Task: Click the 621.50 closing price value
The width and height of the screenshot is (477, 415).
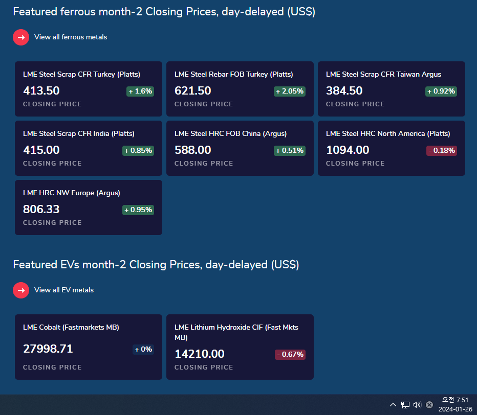Action: pyautogui.click(x=193, y=91)
